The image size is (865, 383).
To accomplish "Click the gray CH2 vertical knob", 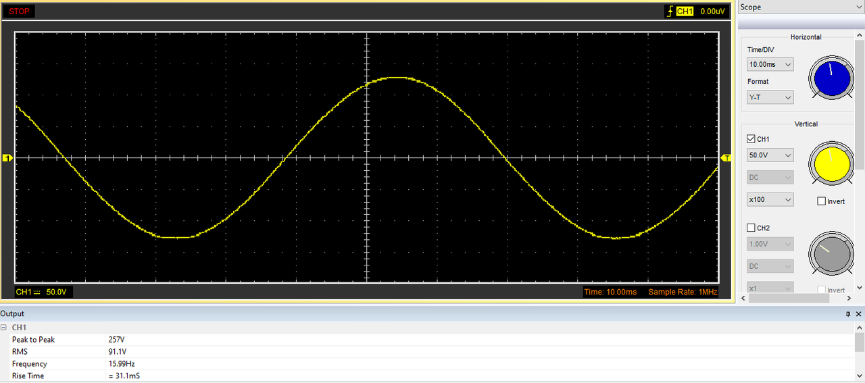I will (x=832, y=255).
